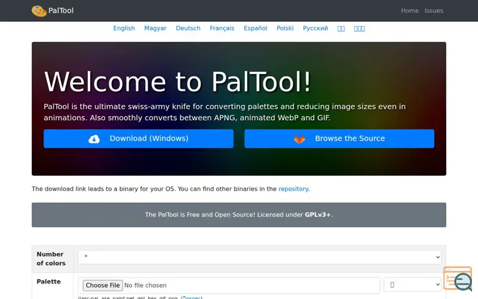Switch language to Español
The height and width of the screenshot is (299, 478).
(256, 28)
